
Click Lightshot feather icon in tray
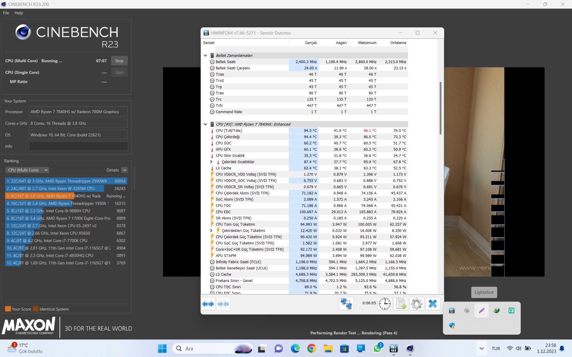point(482,311)
